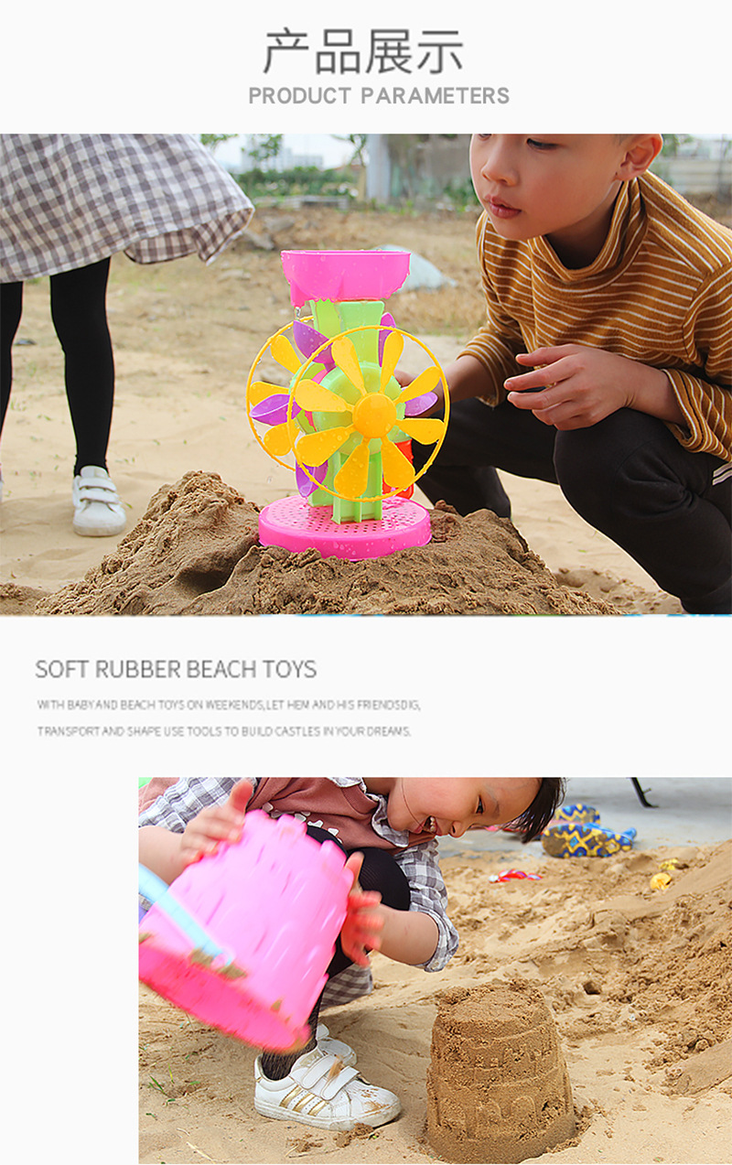Image resolution: width=732 pixels, height=1165 pixels.
Task: Click the pink funnel atop the toy
Action: pyautogui.click(x=345, y=275)
